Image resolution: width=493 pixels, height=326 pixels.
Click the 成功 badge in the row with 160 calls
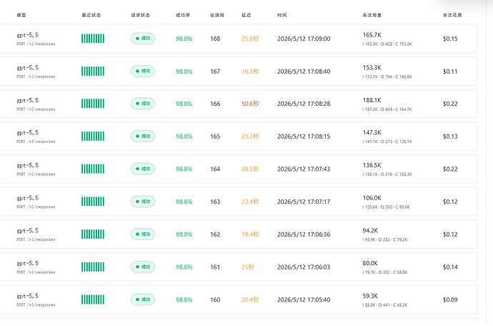coord(143,300)
